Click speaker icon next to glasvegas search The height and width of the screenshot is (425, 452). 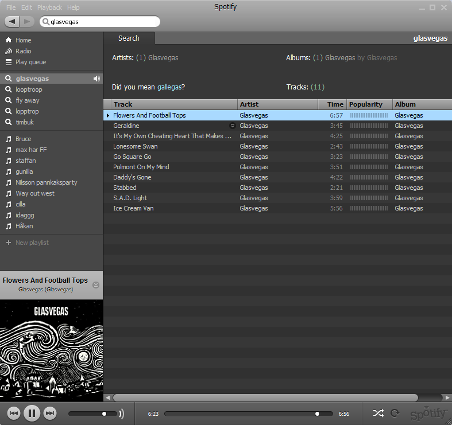97,79
